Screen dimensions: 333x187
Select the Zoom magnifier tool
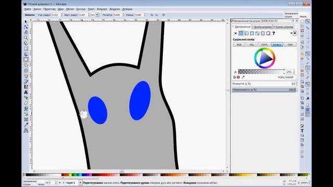pos(26,38)
